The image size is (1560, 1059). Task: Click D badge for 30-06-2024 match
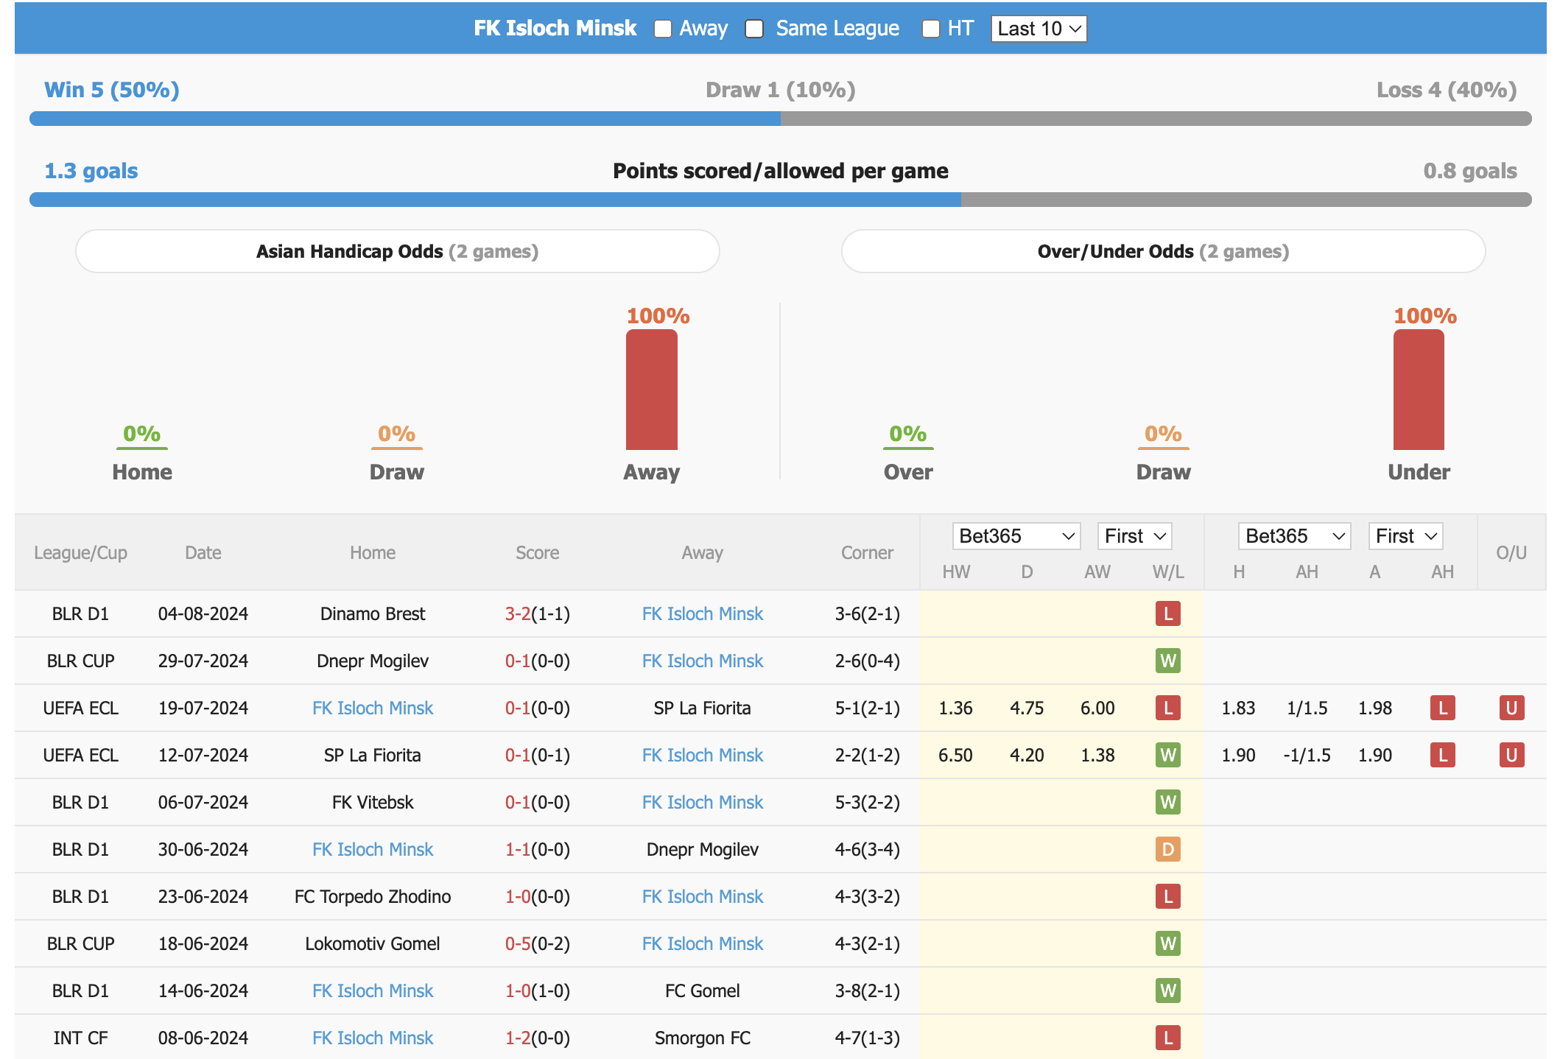click(x=1168, y=849)
